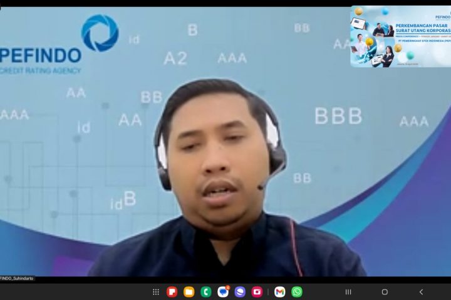451x300 pixels.
Task: Select the shared presentation thumbnail video
Action: point(401,36)
